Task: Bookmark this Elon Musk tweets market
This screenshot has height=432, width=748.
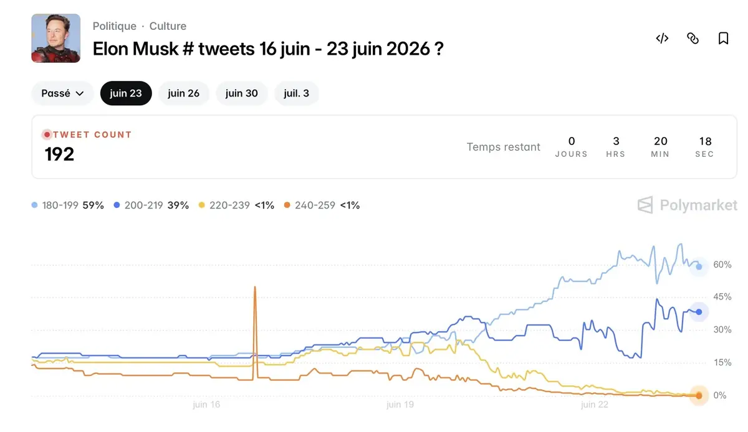Action: 723,39
